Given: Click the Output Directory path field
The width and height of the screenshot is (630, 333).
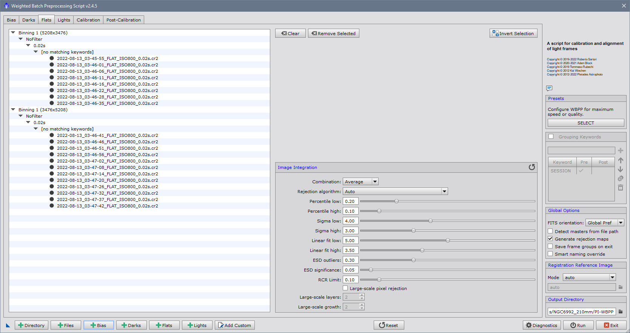Looking at the screenshot, I should [x=582, y=312].
